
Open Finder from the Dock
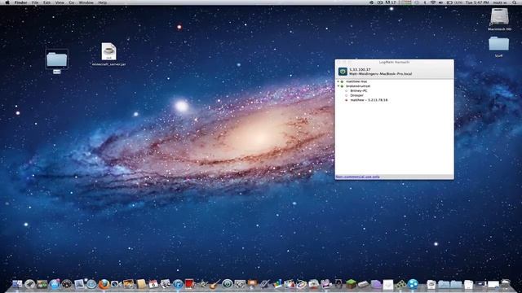(17, 284)
